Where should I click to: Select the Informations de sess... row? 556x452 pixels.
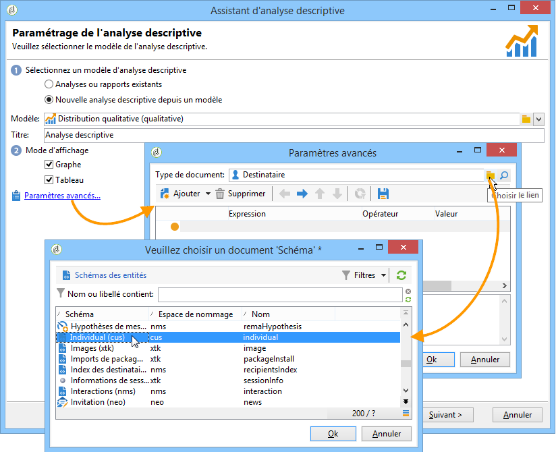coord(228,380)
